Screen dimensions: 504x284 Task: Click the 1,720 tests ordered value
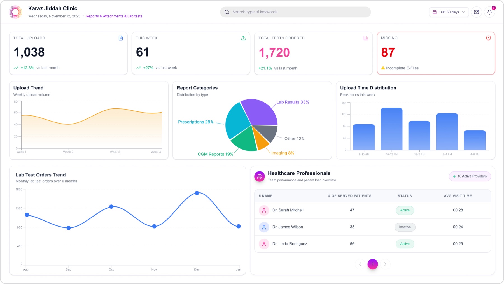point(274,53)
